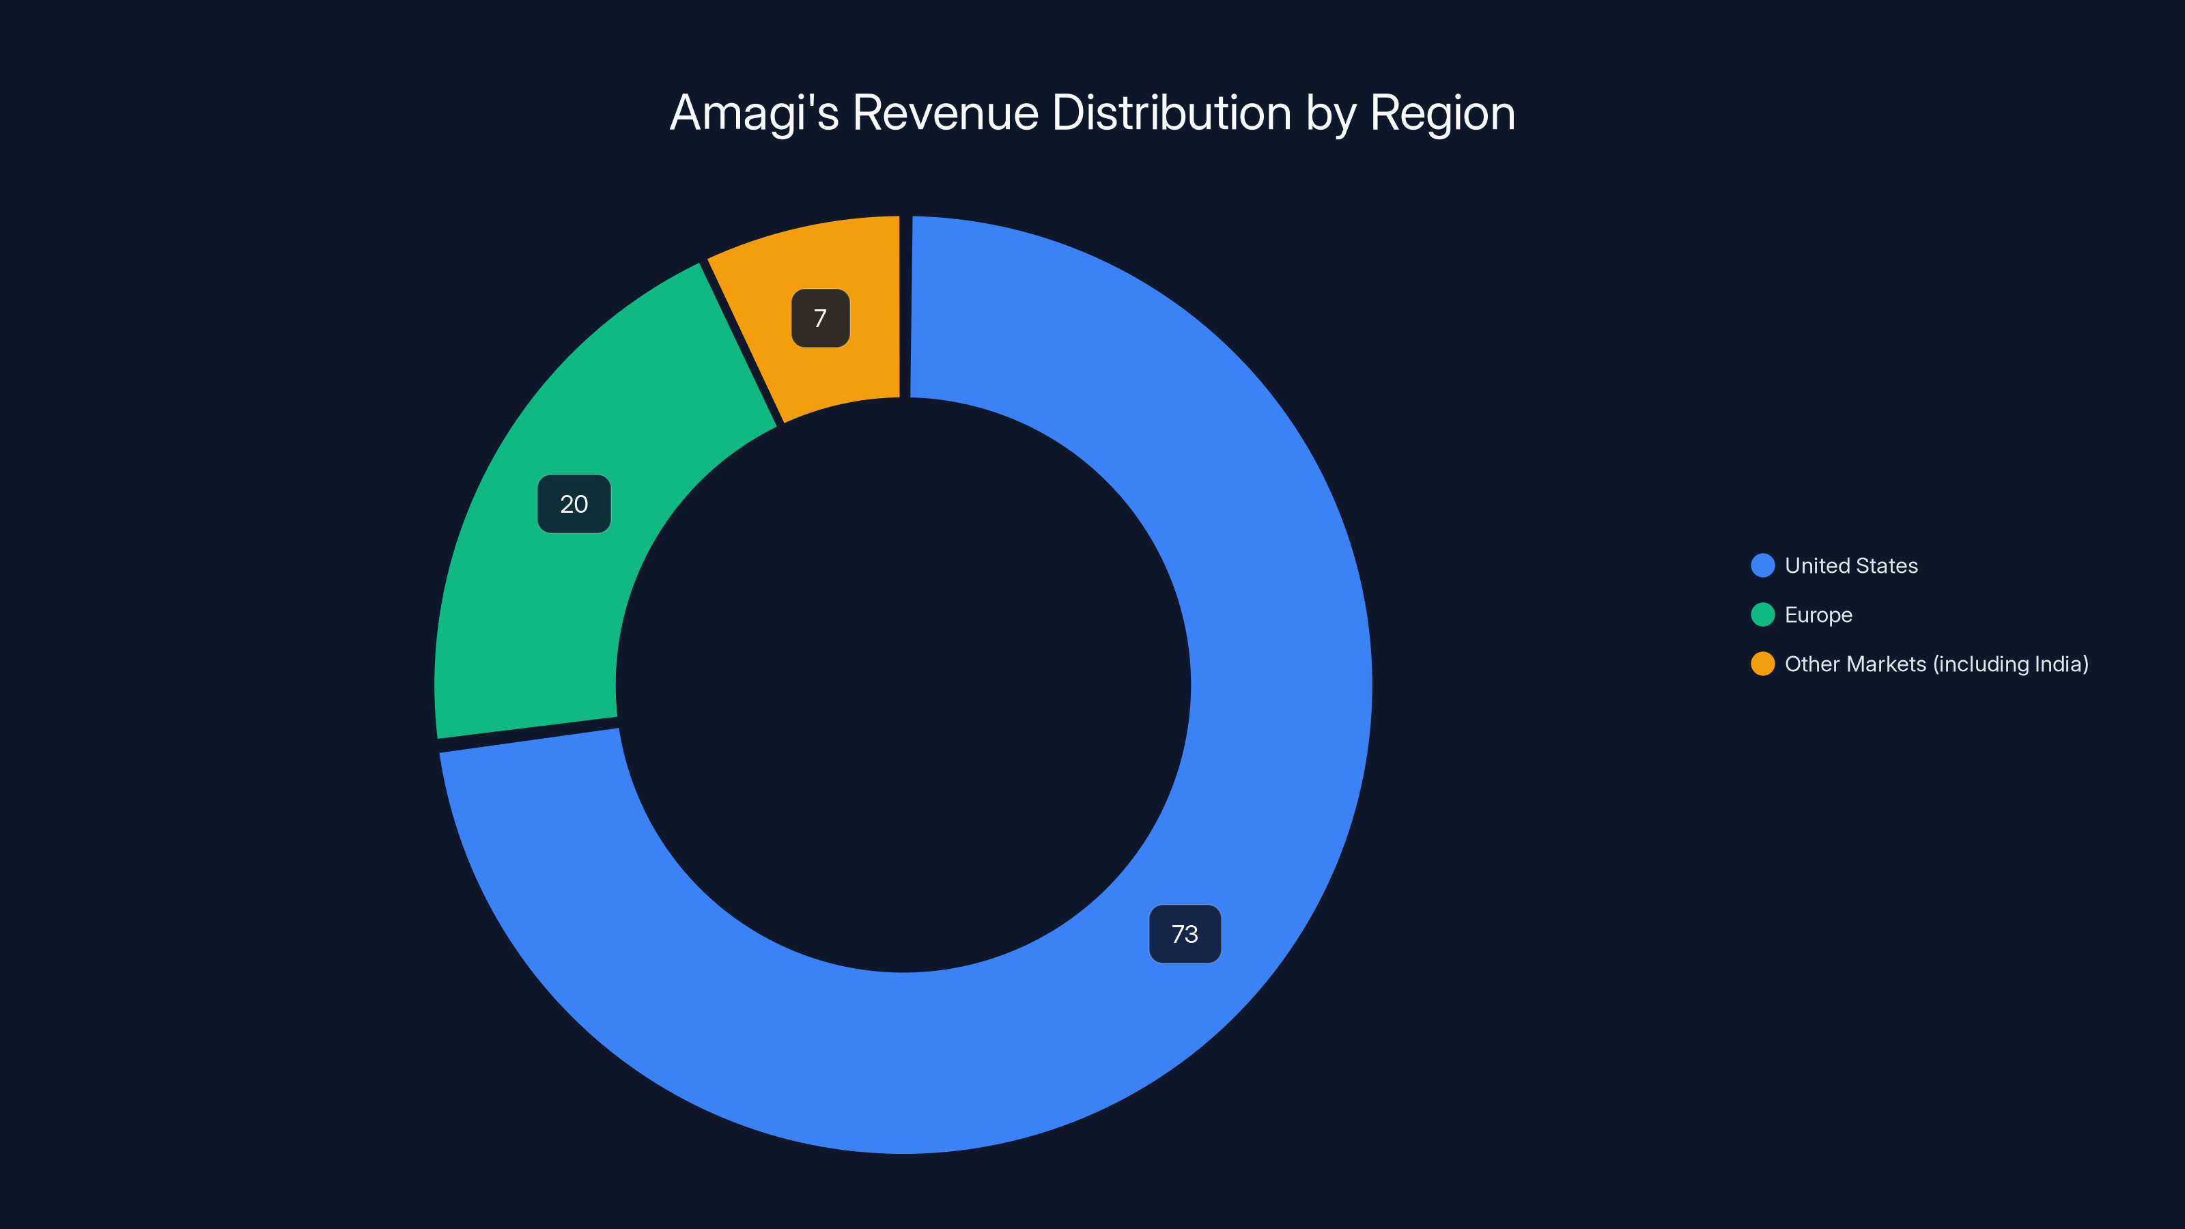Click the data label showing 73
This screenshot has width=2185, height=1229.
1185,934
